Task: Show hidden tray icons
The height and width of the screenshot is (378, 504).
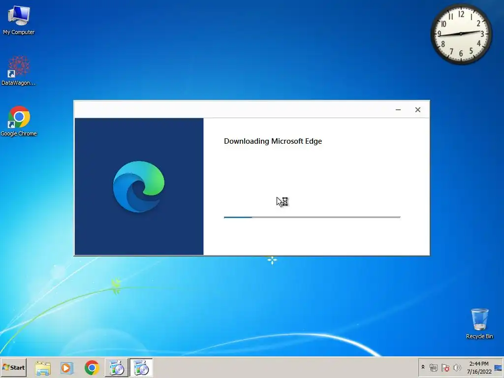Action: pos(423,367)
